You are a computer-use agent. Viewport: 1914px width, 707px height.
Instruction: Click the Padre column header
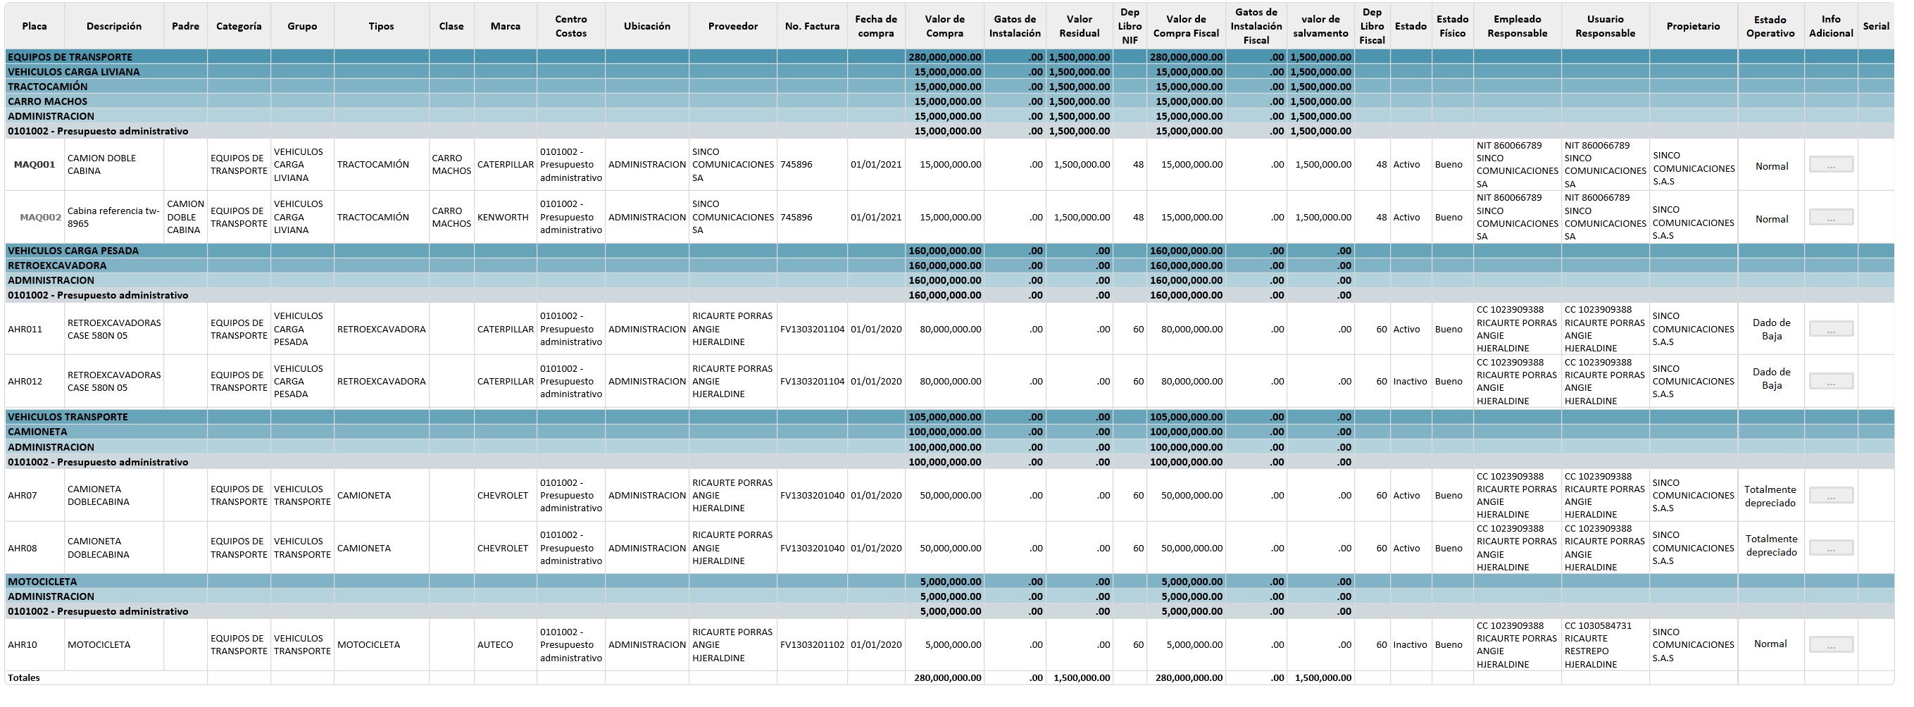click(x=186, y=26)
